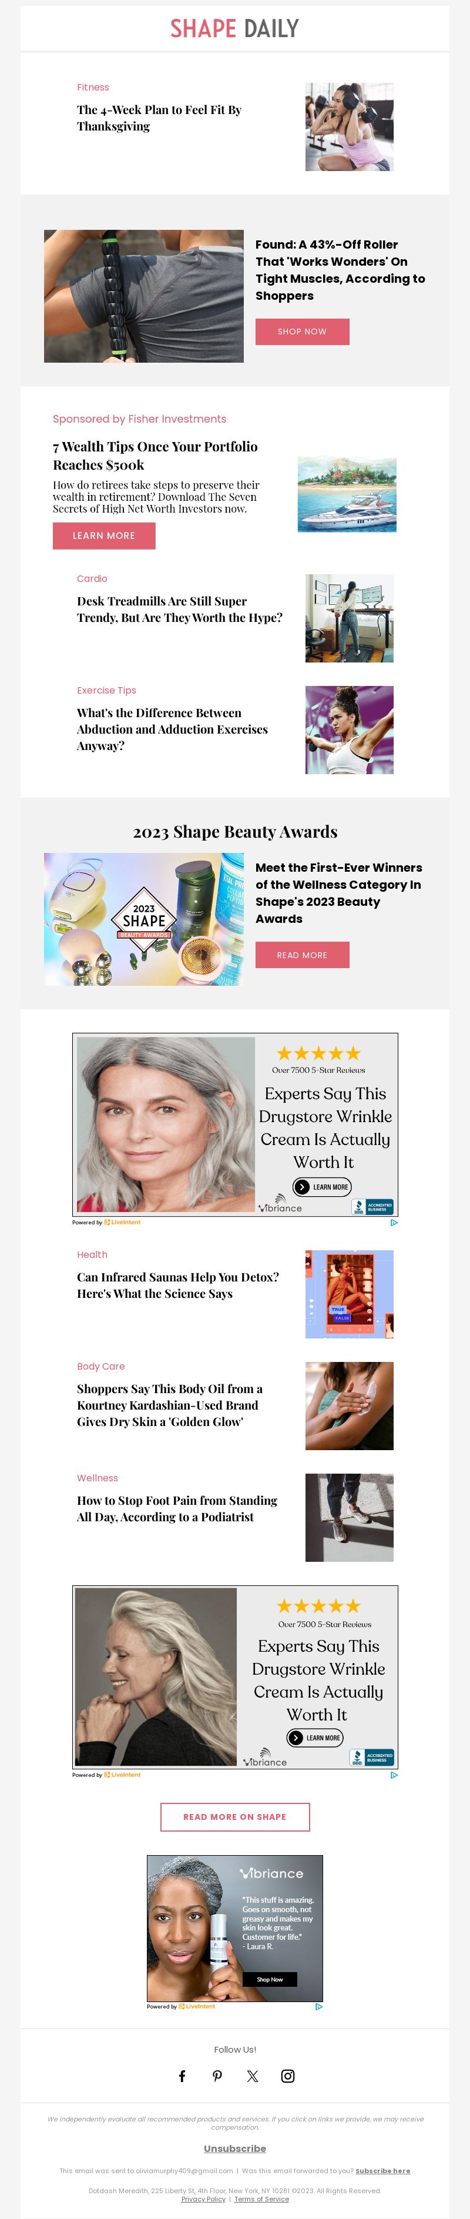Click the Shape Daily logo header
This screenshot has width=470, height=2219.
(234, 28)
